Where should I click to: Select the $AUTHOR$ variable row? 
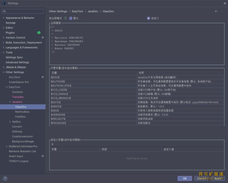click(x=137, y=81)
